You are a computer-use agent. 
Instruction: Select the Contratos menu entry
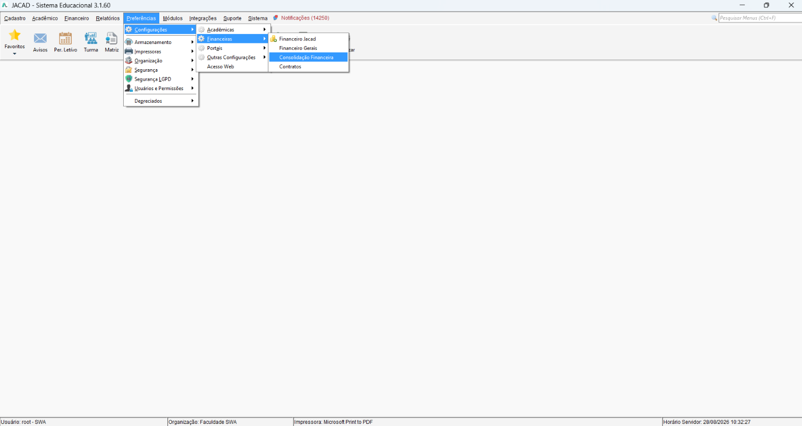[x=308, y=67]
